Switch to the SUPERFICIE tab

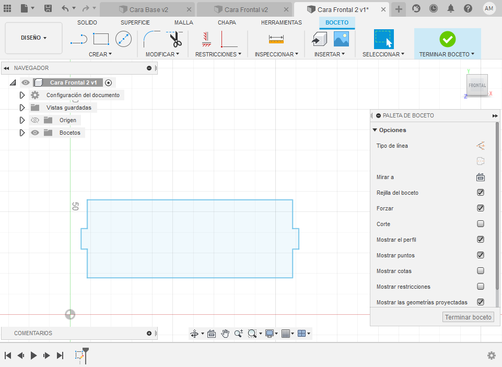[x=135, y=22]
